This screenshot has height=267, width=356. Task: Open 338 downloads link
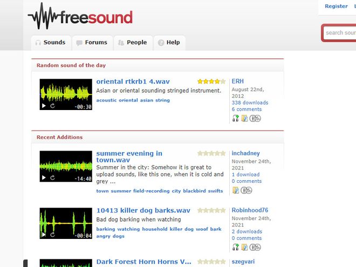pyautogui.click(x=250, y=102)
